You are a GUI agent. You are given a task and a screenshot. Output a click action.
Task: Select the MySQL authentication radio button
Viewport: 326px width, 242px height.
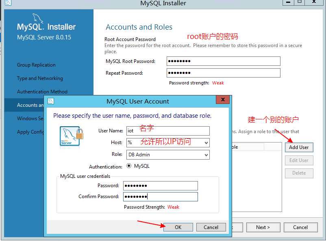[x=129, y=166]
